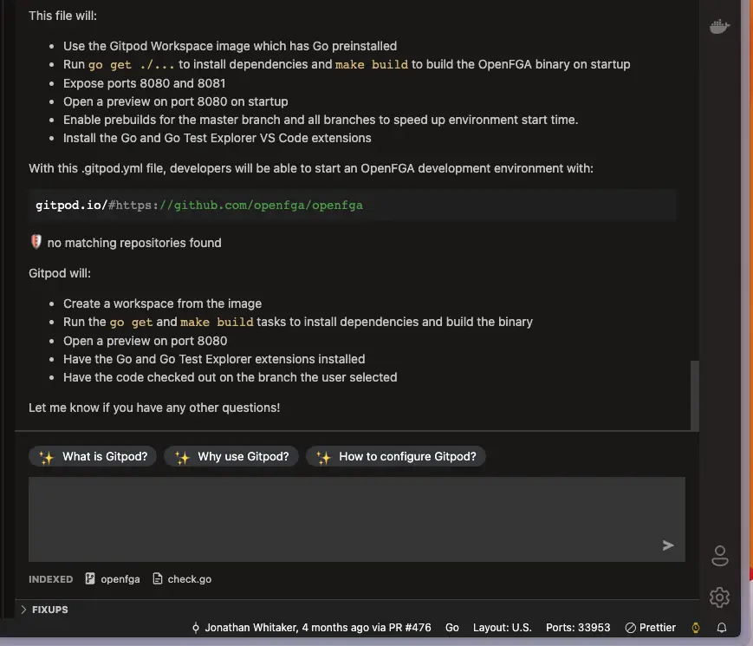Image resolution: width=753 pixels, height=646 pixels.
Task: Open the Accounts person icon
Action: (x=719, y=556)
